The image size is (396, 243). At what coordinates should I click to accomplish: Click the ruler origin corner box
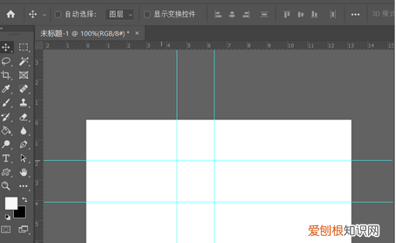[x=39, y=46]
